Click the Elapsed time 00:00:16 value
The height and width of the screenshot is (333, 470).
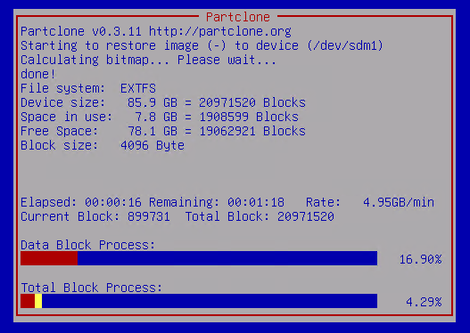(x=113, y=202)
